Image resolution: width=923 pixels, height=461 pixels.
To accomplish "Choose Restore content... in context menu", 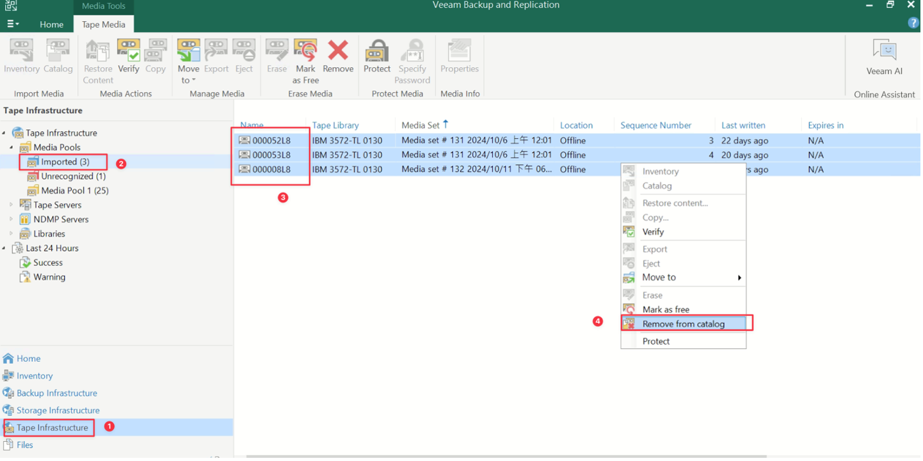I will point(684,203).
